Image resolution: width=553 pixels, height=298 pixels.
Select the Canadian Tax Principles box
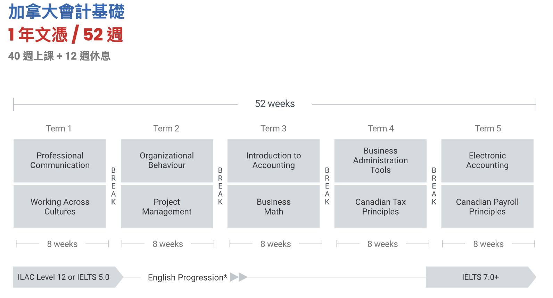click(x=380, y=207)
